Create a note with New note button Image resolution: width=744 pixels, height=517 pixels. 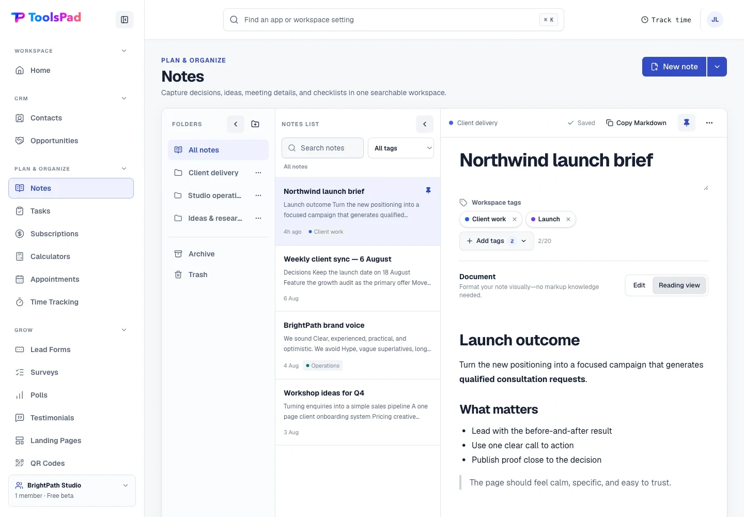tap(674, 67)
